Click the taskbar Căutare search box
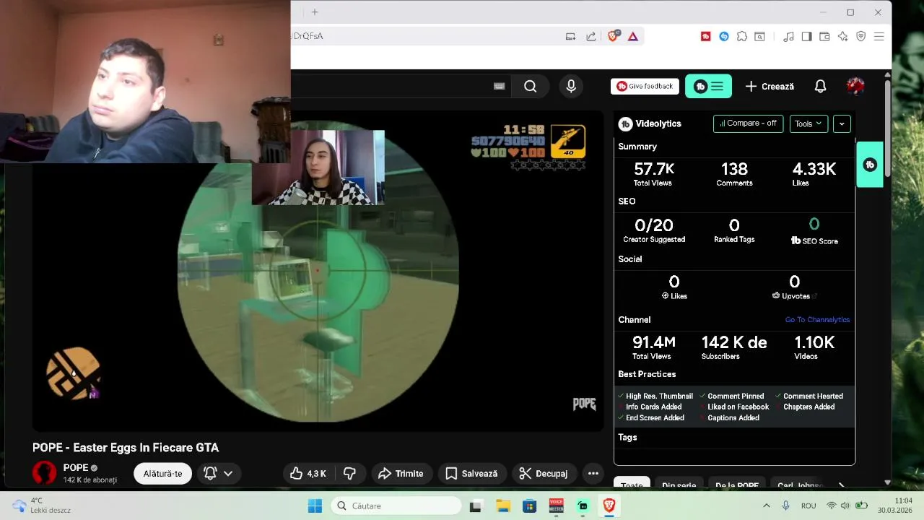924x520 pixels. click(396, 506)
